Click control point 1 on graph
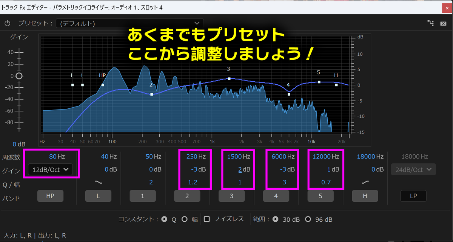The width and height of the screenshot is (453, 242). pyautogui.click(x=82, y=85)
